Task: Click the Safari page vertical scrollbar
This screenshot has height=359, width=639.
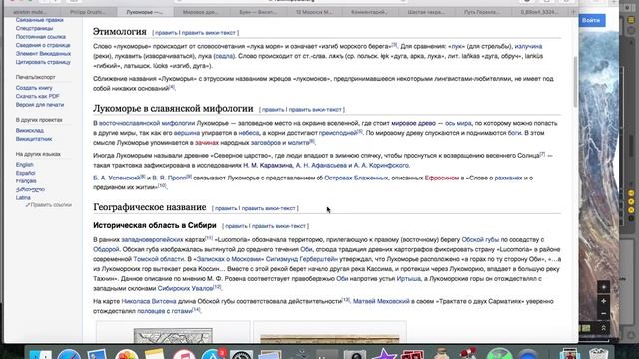Action: (x=575, y=82)
